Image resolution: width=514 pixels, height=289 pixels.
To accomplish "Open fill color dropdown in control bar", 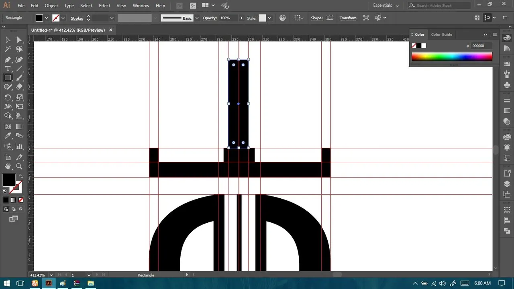I will point(47,18).
